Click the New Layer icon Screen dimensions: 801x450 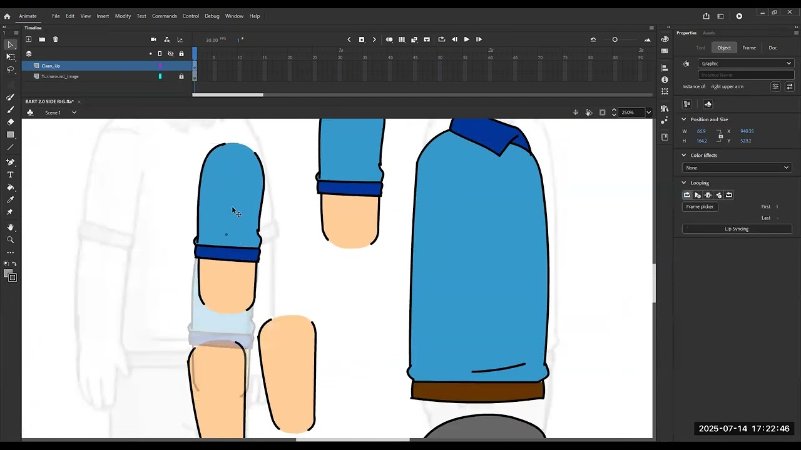[28, 39]
